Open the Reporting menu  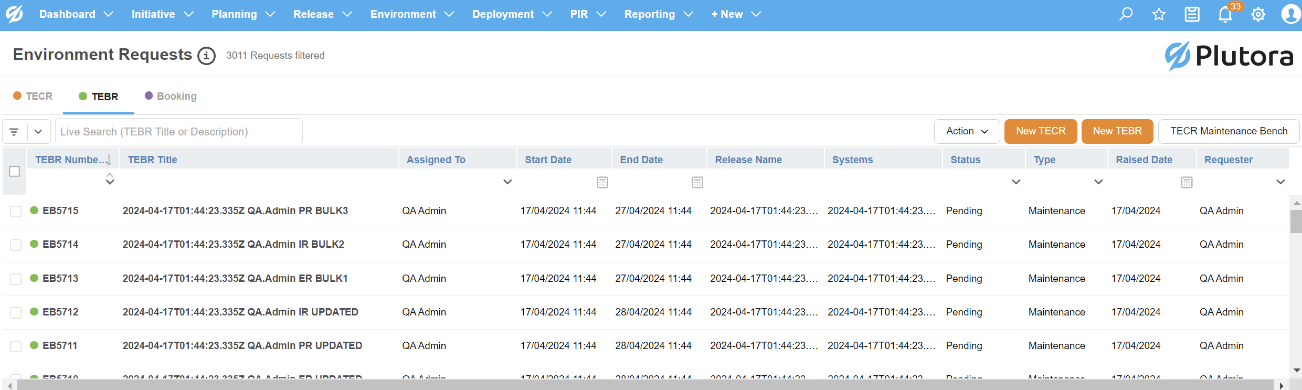(658, 14)
